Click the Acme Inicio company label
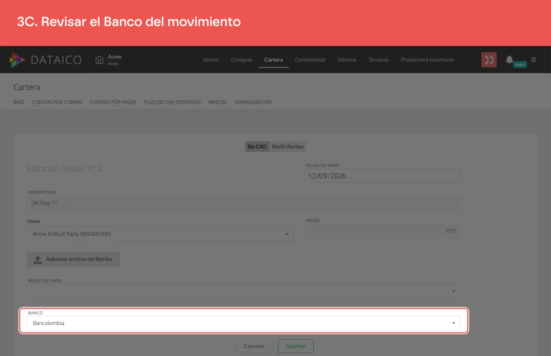The image size is (551, 356). [x=115, y=60]
